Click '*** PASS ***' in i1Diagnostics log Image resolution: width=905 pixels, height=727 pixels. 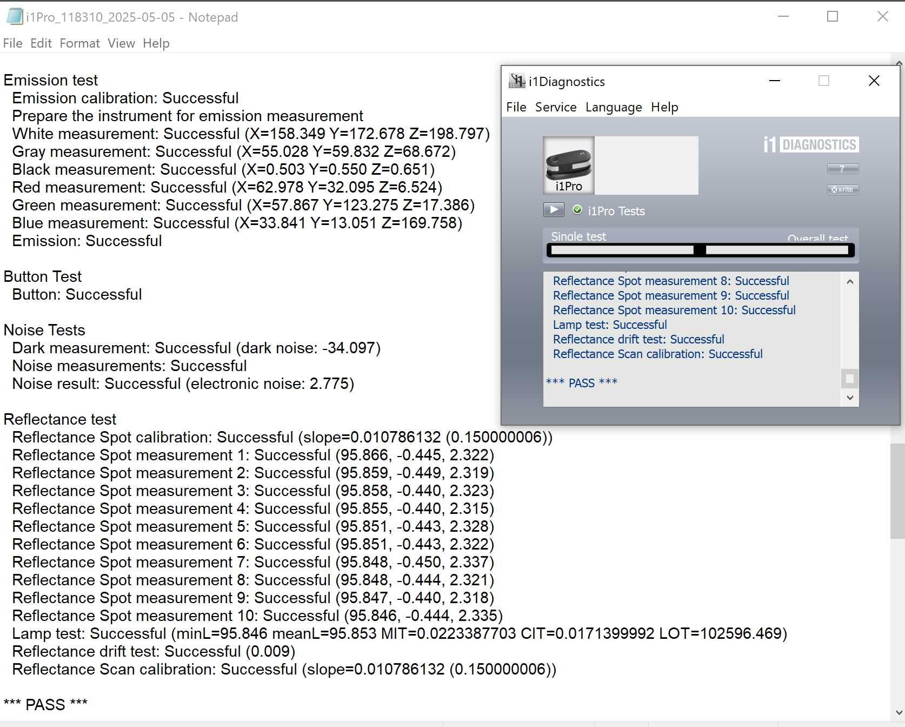[582, 383]
